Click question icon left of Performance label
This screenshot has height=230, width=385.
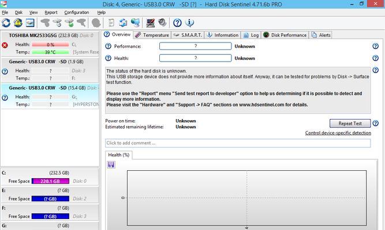[x=108, y=46]
